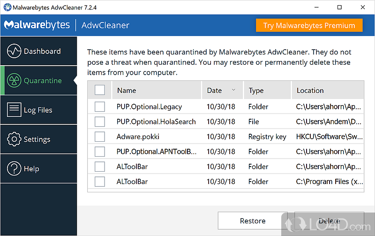This screenshot has width=375, height=236.
Task: Sort by the Type column header
Action: point(256,91)
